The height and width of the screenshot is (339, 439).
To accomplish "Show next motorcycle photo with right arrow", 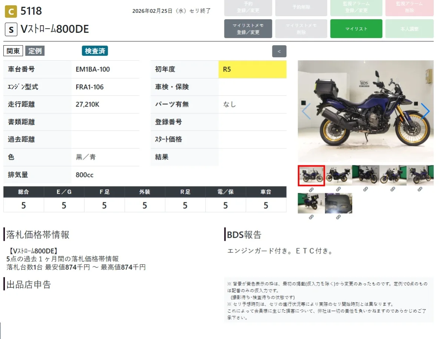I will click(425, 111).
